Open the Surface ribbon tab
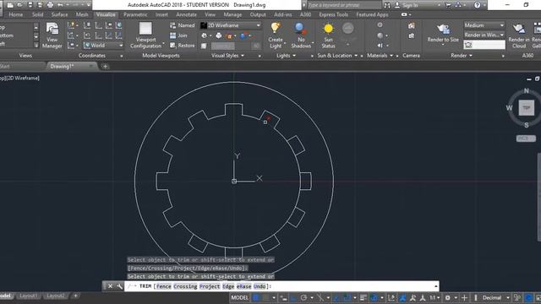This screenshot has width=541, height=304. point(59,14)
